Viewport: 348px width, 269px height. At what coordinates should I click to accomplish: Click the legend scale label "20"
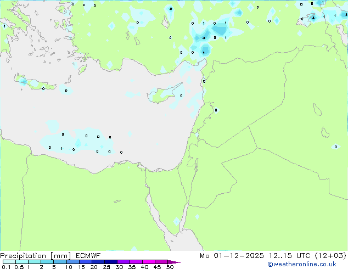tap(94, 267)
